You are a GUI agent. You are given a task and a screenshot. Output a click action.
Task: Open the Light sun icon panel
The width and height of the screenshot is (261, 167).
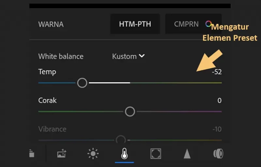point(93,153)
